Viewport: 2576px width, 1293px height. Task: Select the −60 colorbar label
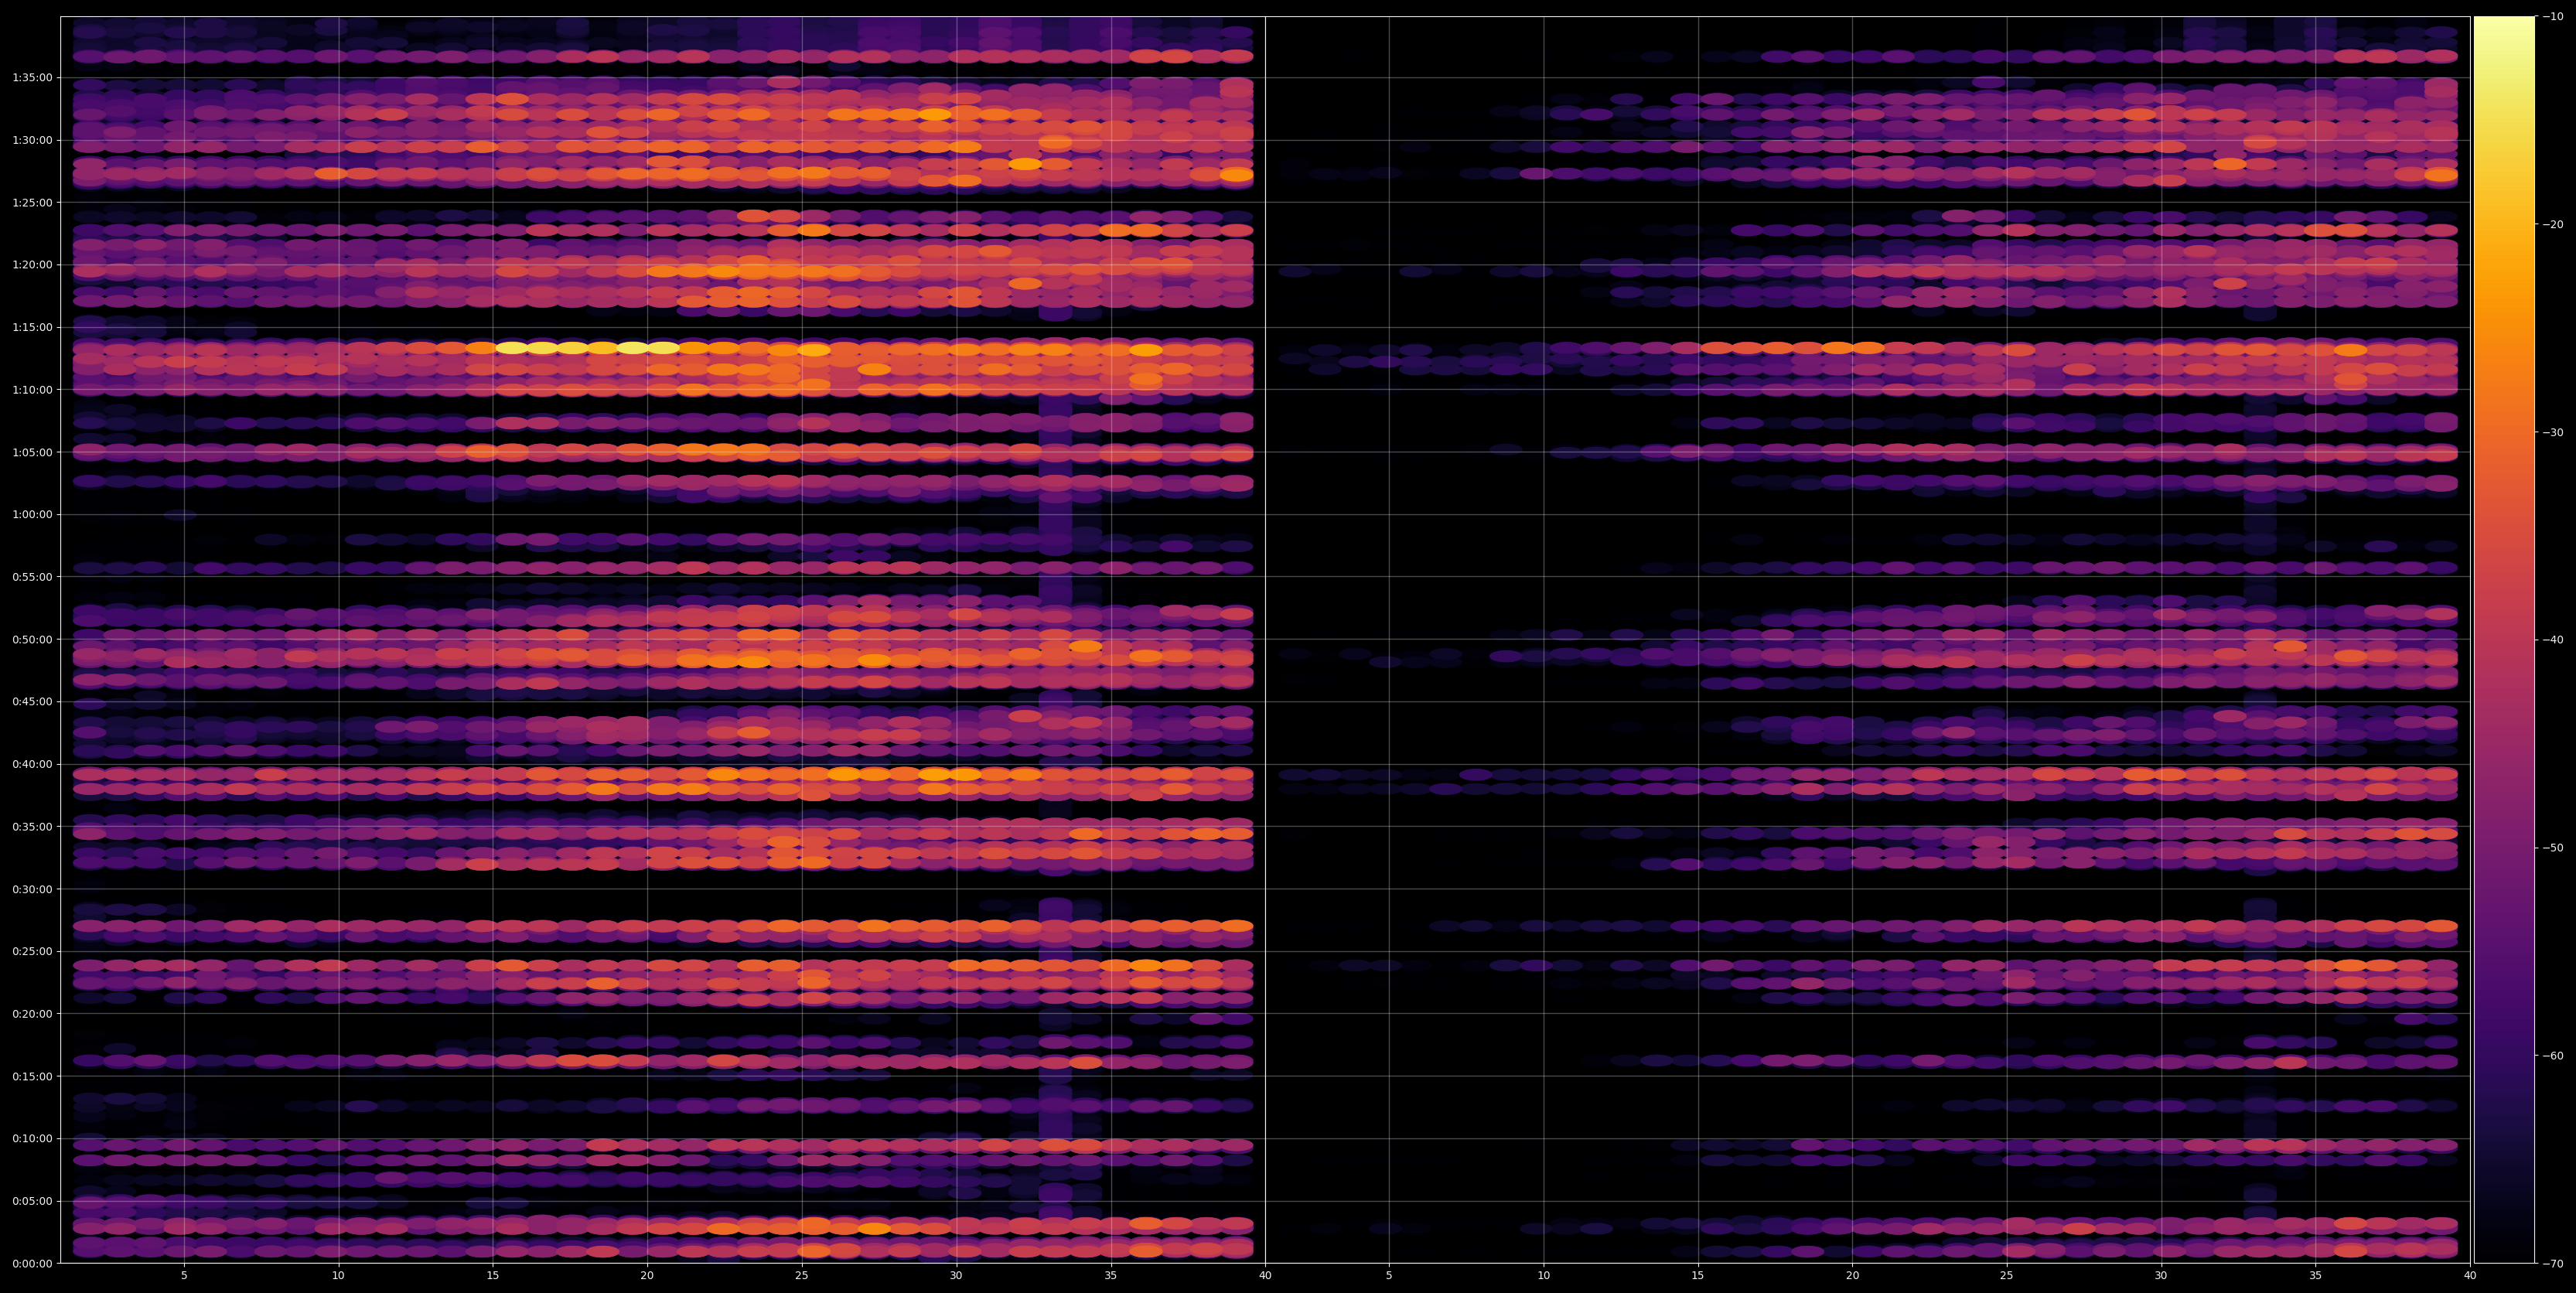tap(2553, 1055)
